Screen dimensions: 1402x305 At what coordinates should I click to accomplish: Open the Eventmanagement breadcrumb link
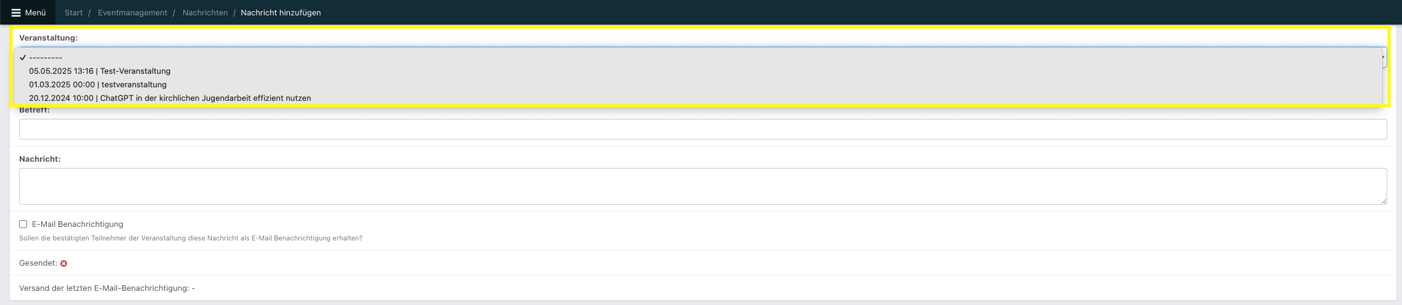coord(132,13)
